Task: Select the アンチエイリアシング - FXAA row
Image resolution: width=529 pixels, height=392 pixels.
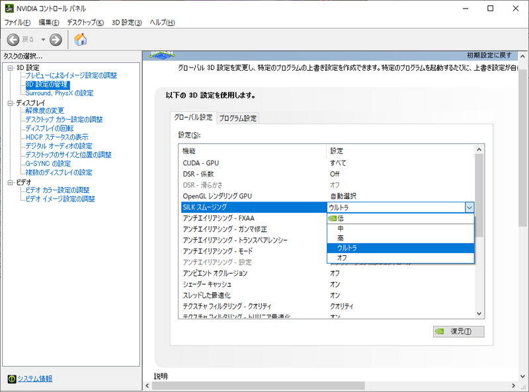Action: (254, 218)
